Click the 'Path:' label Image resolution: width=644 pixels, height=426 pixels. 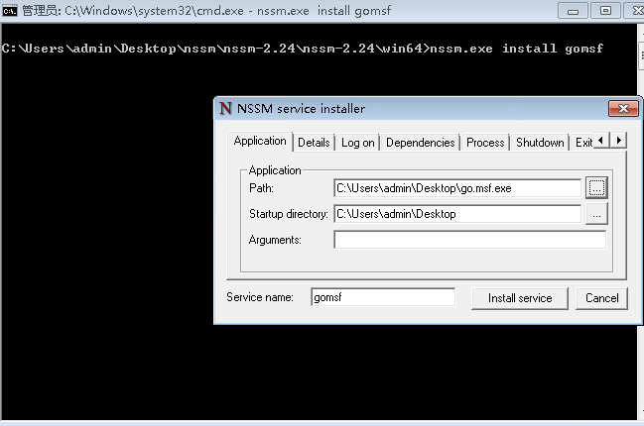(261, 188)
